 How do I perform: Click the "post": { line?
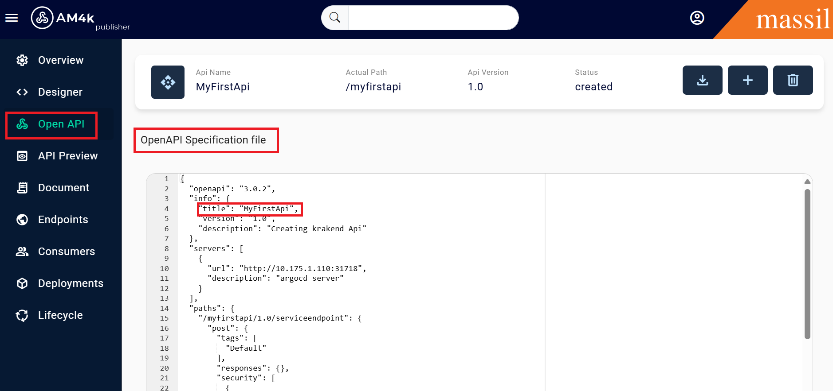point(228,328)
